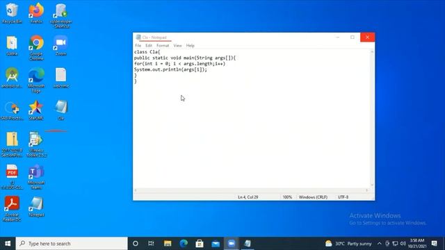Launch Android Studio from the desktop
Screen dimensions: 445x250
(12, 77)
